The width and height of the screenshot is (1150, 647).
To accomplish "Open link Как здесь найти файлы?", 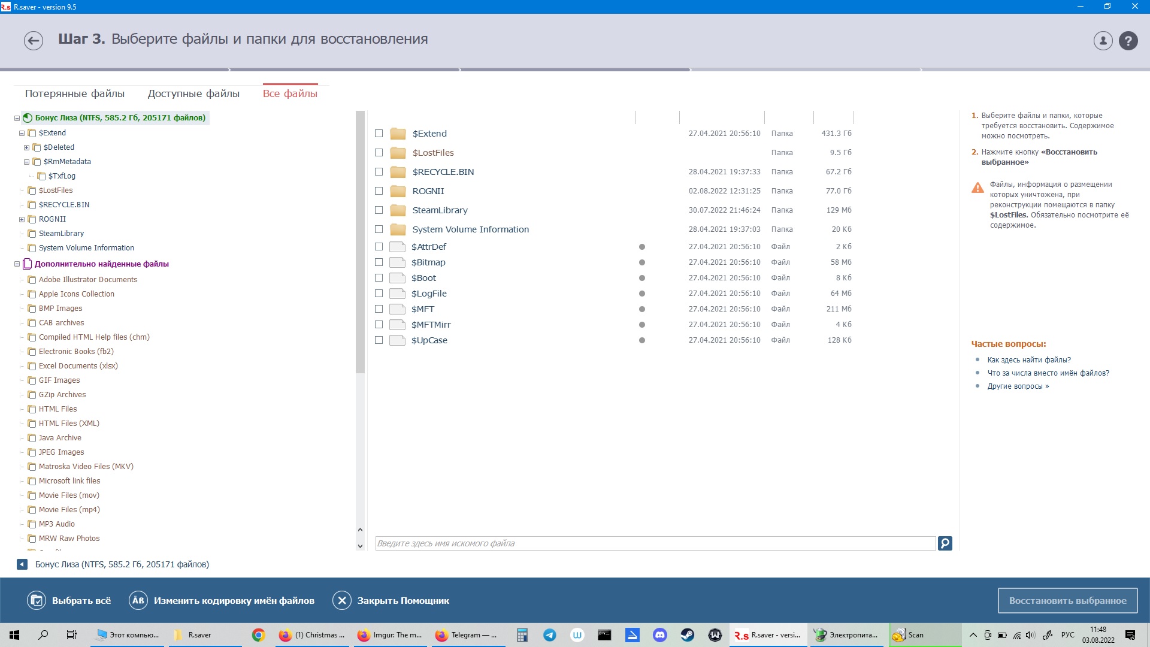I will pos(1029,360).
